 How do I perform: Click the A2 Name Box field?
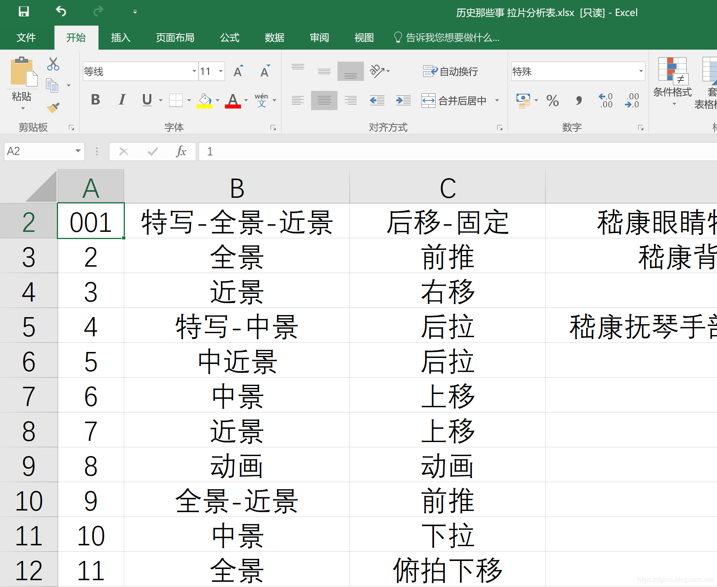[44, 151]
